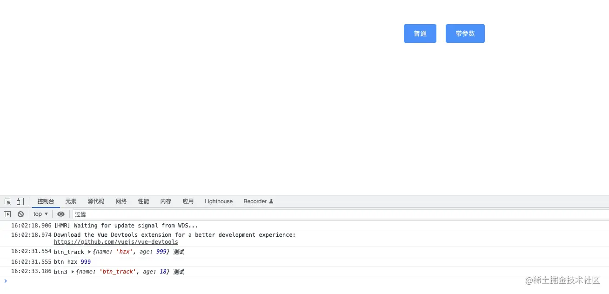
Task: Activate the inspect element picker icon
Action: (x=7, y=201)
